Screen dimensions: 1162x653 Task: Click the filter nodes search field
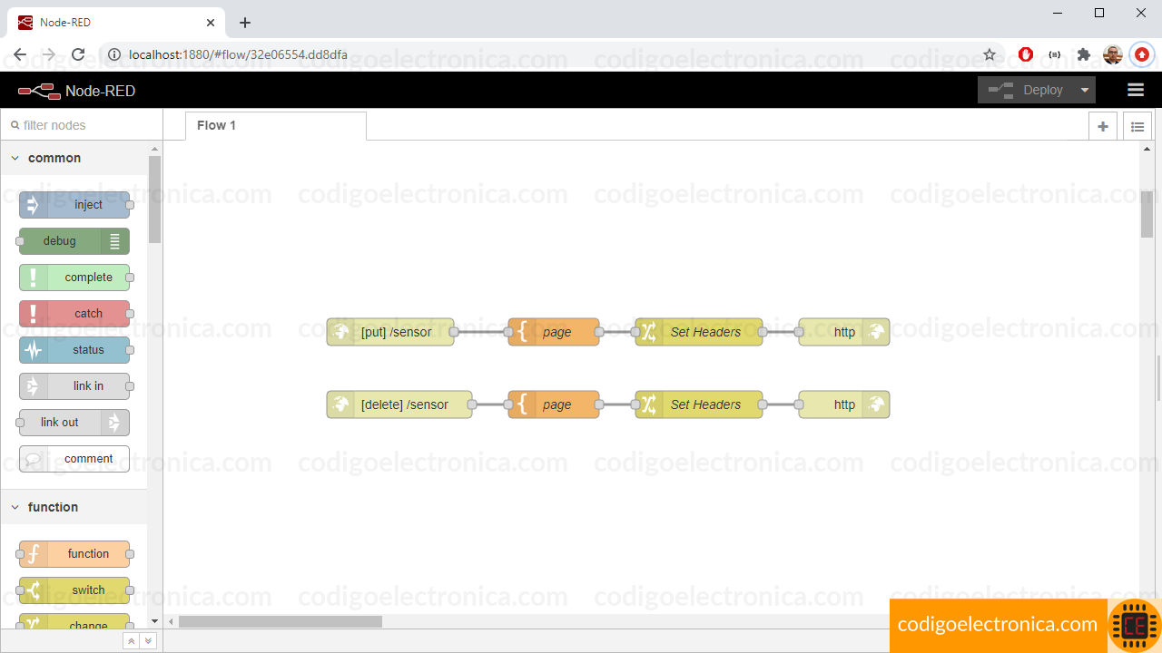(x=82, y=125)
